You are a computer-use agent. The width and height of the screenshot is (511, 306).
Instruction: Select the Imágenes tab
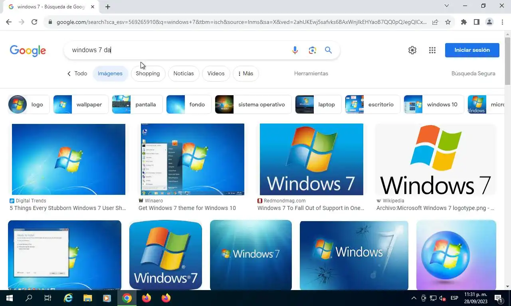coord(110,73)
